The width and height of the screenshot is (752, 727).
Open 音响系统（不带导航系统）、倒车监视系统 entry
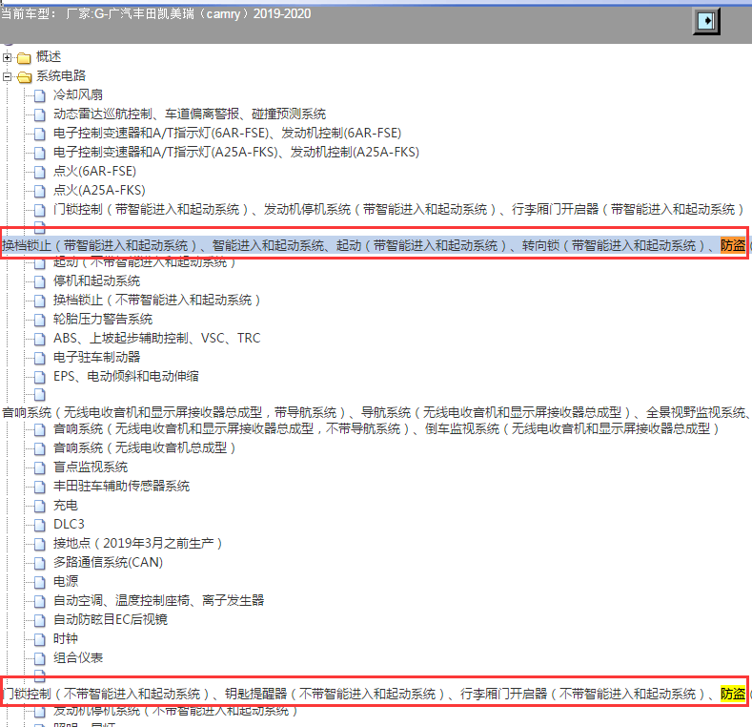[x=386, y=428]
